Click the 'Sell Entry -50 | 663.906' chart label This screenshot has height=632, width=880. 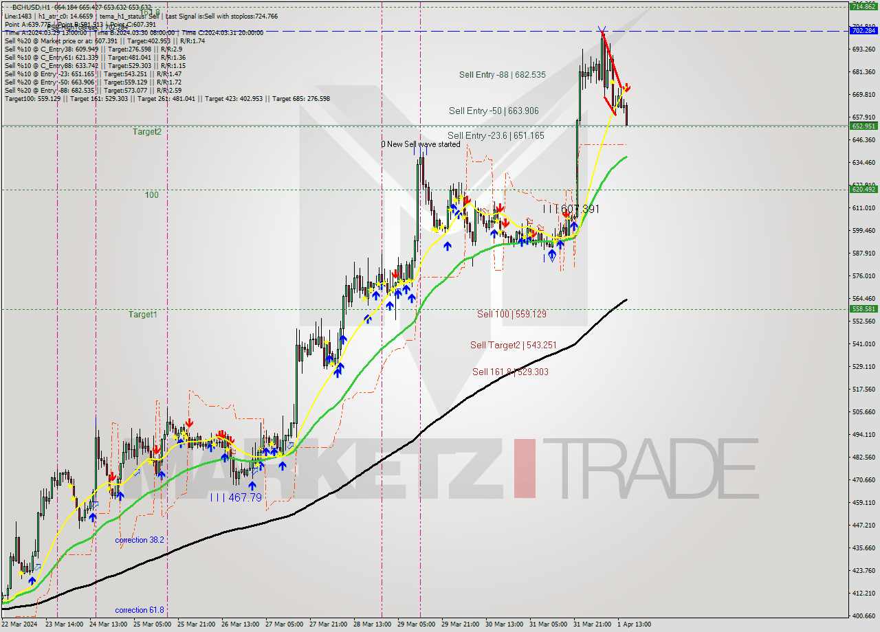[494, 111]
